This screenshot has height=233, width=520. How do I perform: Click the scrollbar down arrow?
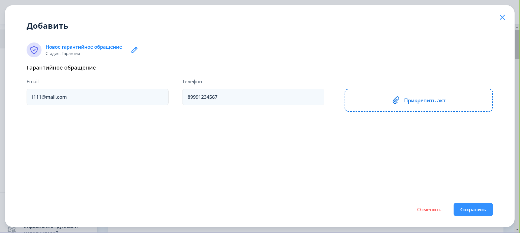[x=517, y=229]
